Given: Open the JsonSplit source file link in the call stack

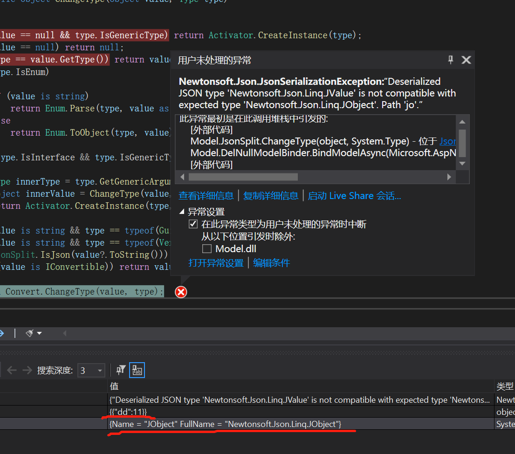Looking at the screenshot, I should (447, 141).
